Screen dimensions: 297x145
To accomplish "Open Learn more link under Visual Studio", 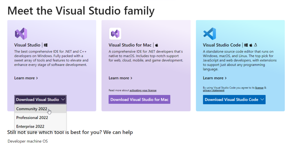I will click(x=26, y=78).
